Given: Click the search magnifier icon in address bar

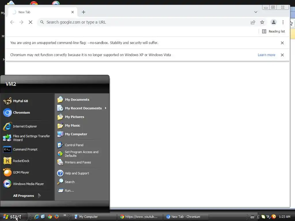Looking at the screenshot, I should tap(42, 22).
